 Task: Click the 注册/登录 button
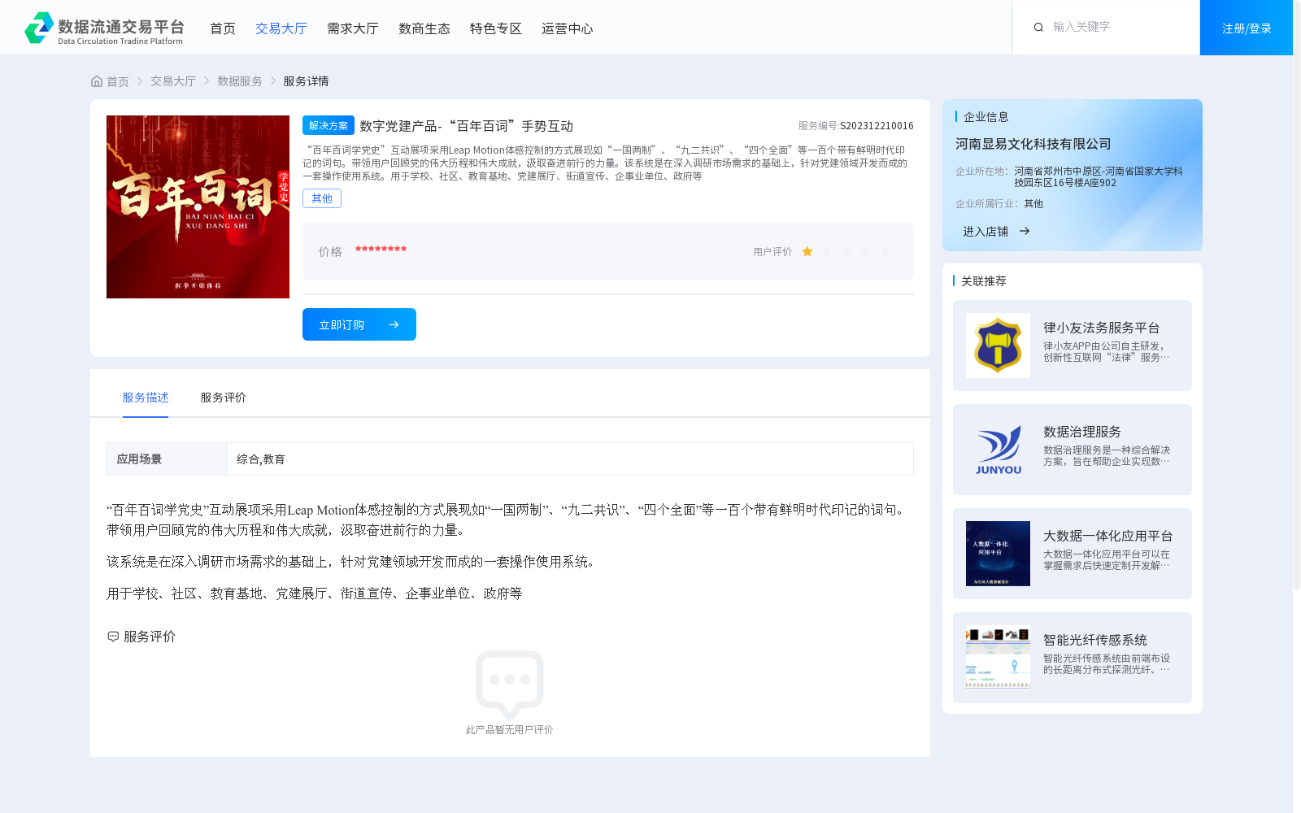pyautogui.click(x=1246, y=27)
